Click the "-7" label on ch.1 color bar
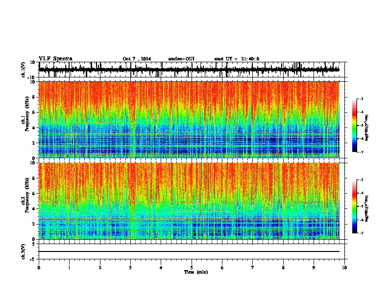This screenshot has height=300, width=388. [x=362, y=152]
